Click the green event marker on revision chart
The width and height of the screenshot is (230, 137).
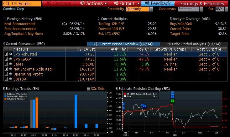[172, 101]
